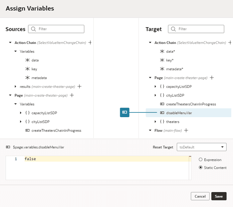The image size is (233, 207).
Task: Expand cityListSDP in Target tree
Action: (155, 95)
